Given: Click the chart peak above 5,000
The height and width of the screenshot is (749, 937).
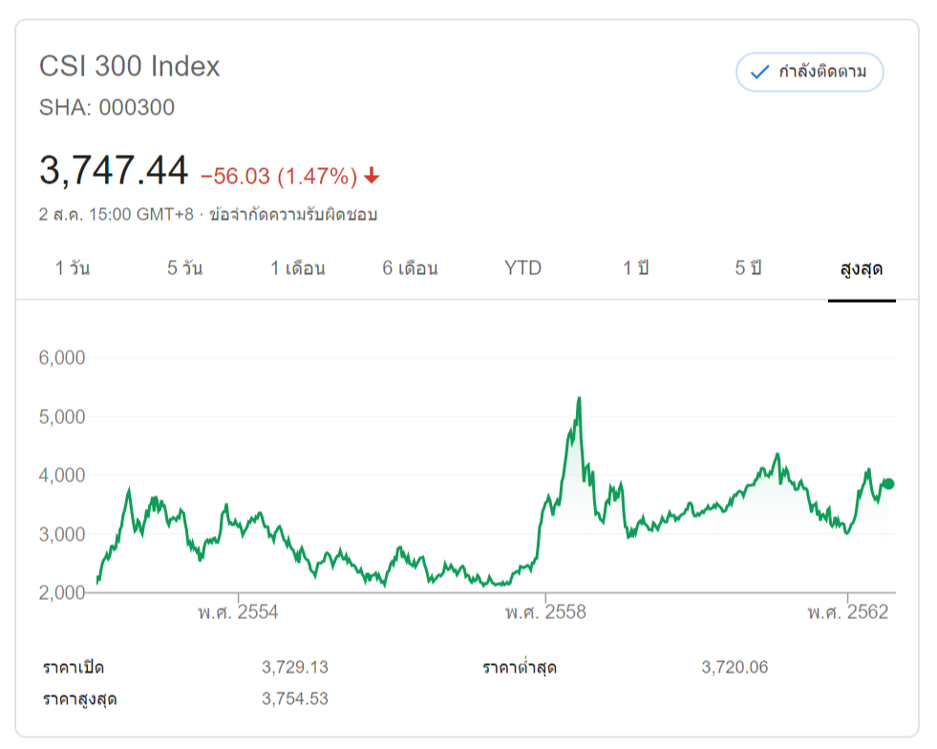Looking at the screenshot, I should coord(579,399).
